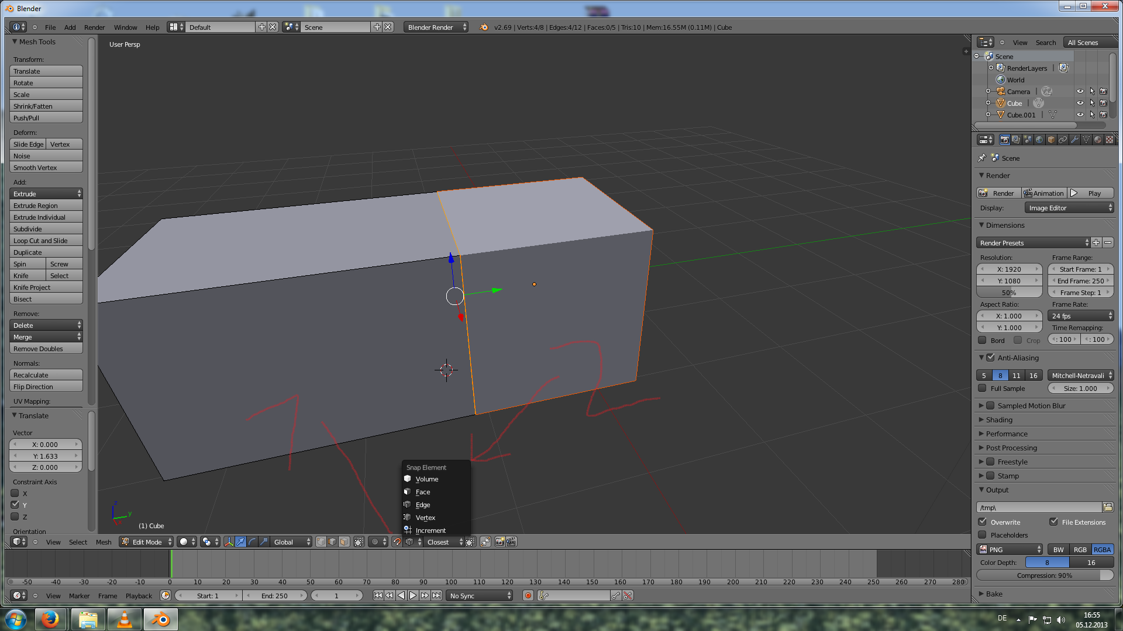Click the OpenGL render camera icon

point(500,542)
